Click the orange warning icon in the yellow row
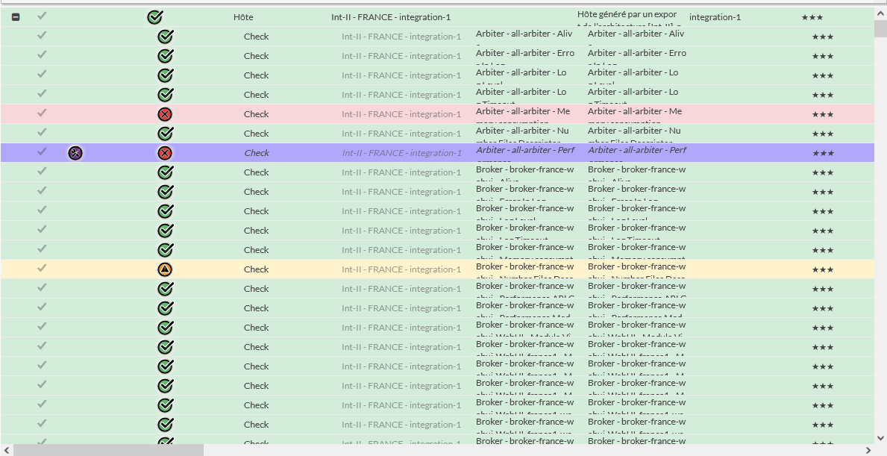This screenshot has width=887, height=456. pyautogui.click(x=165, y=269)
